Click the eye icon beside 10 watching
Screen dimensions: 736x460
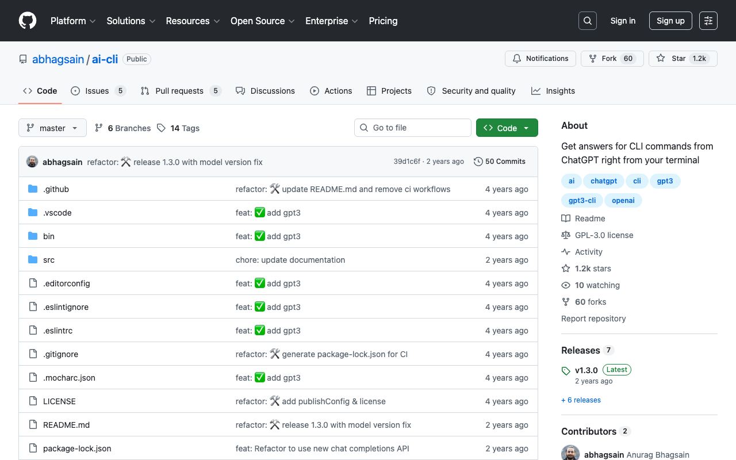tap(566, 285)
